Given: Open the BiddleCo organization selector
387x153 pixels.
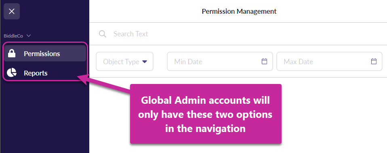Looking at the screenshot, I should click(x=17, y=36).
